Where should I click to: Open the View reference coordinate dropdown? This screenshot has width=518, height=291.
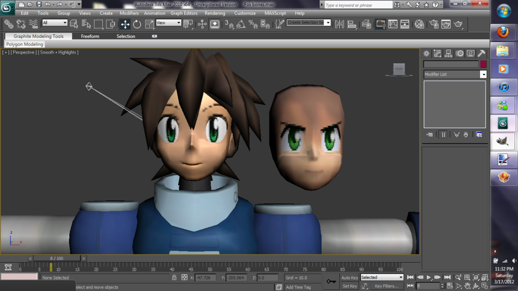(169, 22)
